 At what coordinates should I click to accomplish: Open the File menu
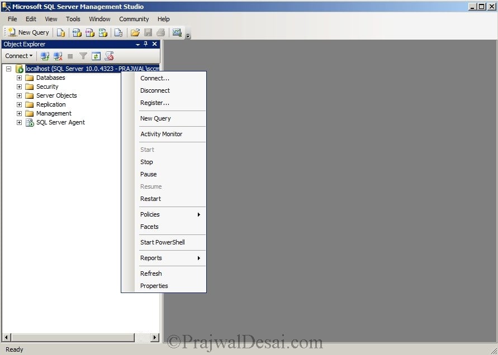(x=12, y=19)
